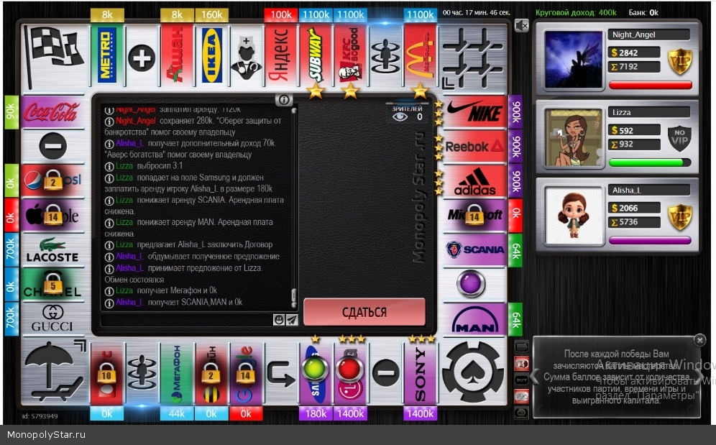Select the Samsung cell with green button
The width and height of the screenshot is (716, 445).
tap(316, 373)
